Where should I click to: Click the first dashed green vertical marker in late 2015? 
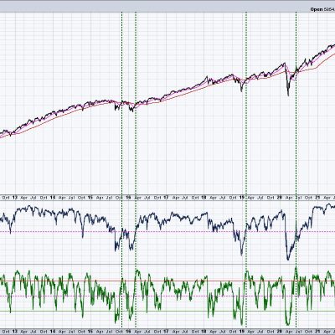pos(122,173)
